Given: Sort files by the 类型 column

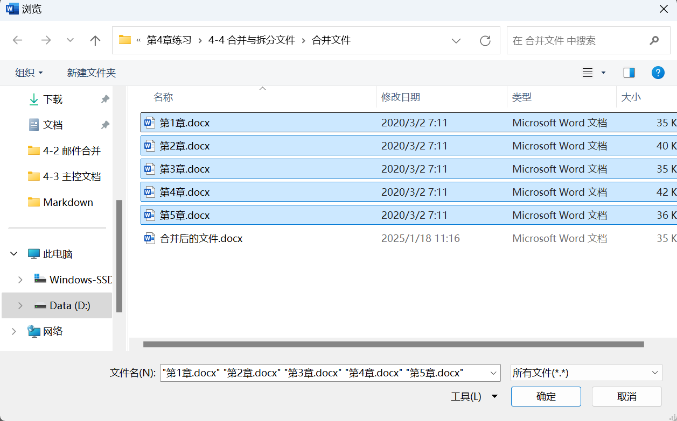Looking at the screenshot, I should (522, 97).
